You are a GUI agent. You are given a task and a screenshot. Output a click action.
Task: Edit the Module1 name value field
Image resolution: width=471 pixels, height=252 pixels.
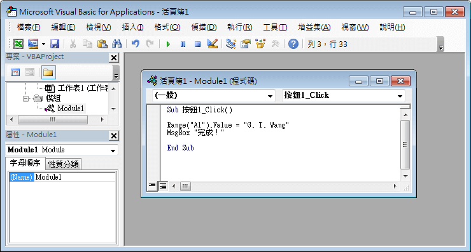(74, 177)
